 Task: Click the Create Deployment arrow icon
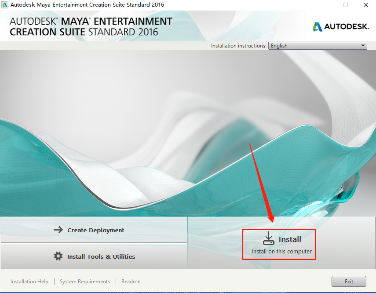(x=58, y=230)
